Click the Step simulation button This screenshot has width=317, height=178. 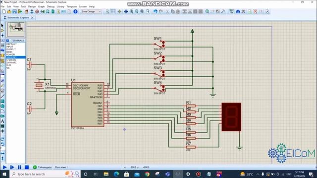pos(12,167)
